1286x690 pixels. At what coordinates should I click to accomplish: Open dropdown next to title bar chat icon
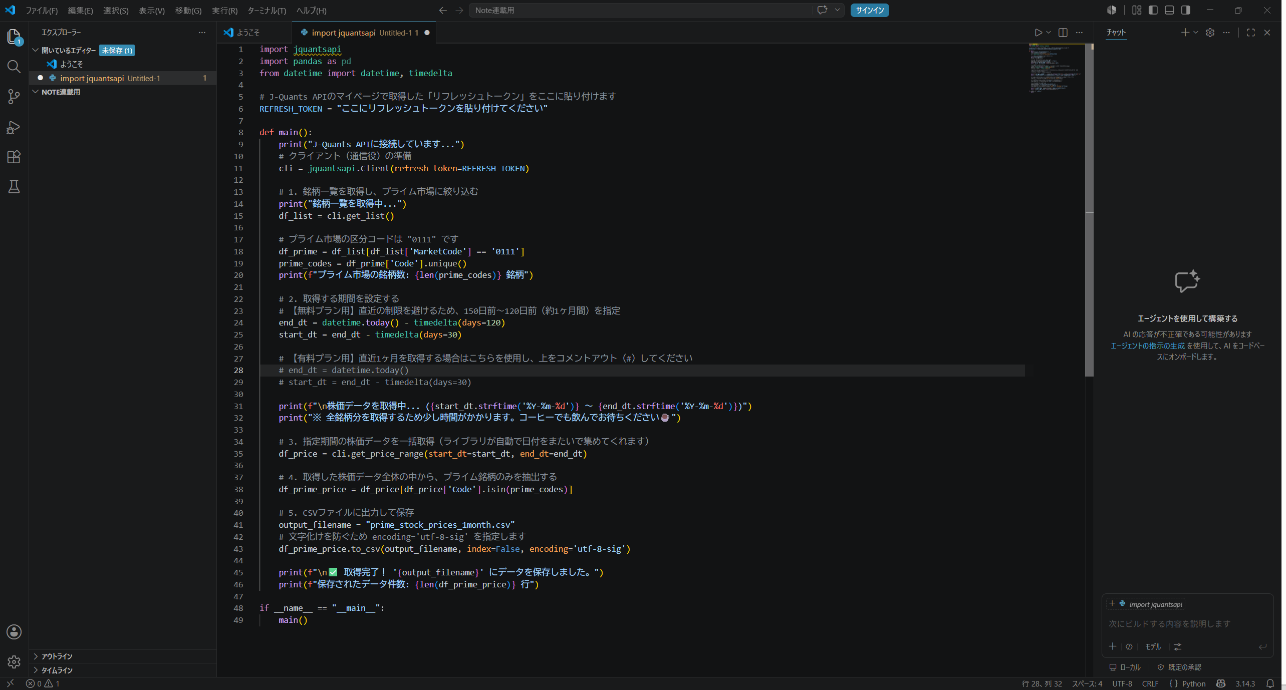point(837,10)
